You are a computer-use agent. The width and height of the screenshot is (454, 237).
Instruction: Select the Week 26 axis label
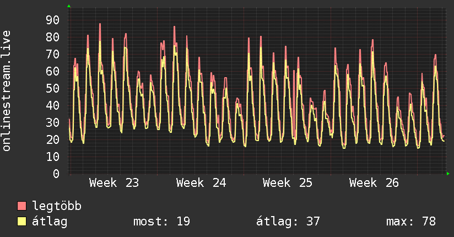(374, 183)
